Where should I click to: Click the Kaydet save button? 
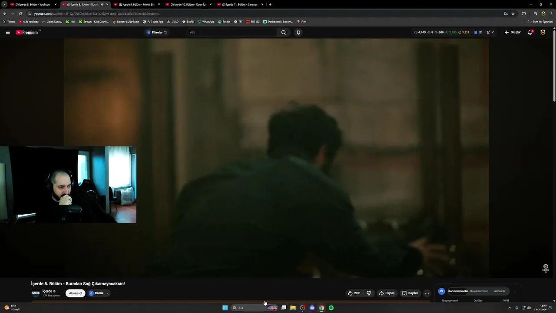(410, 293)
